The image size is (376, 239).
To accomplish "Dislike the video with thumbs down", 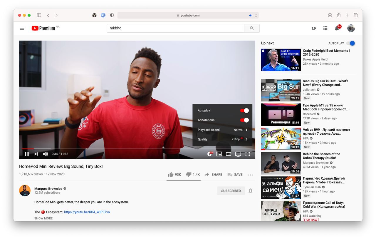I will pos(193,174).
